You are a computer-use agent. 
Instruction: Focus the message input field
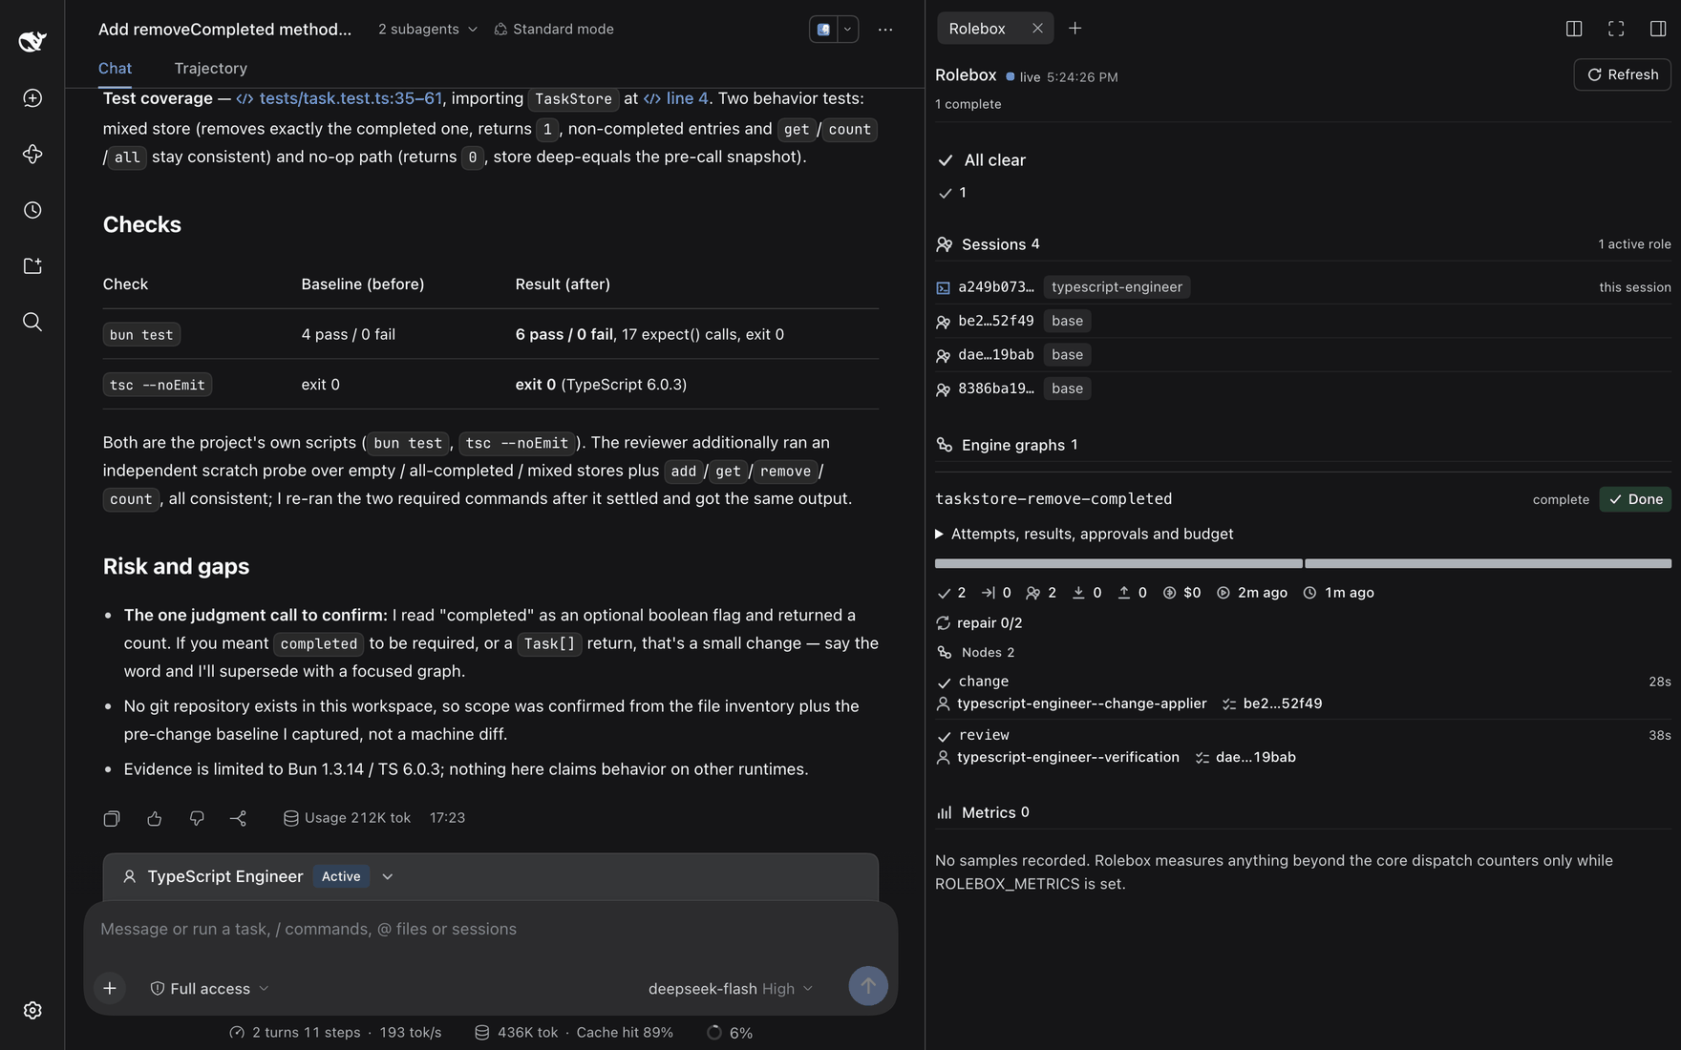pos(490,929)
